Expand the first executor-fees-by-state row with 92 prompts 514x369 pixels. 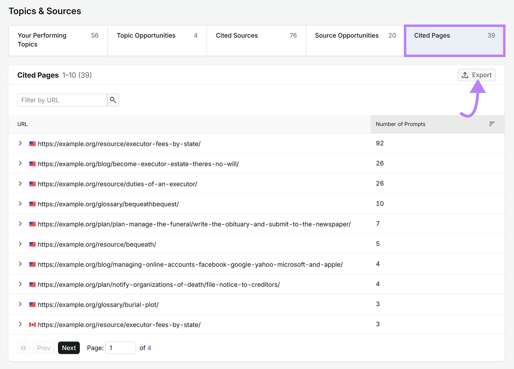click(x=20, y=143)
